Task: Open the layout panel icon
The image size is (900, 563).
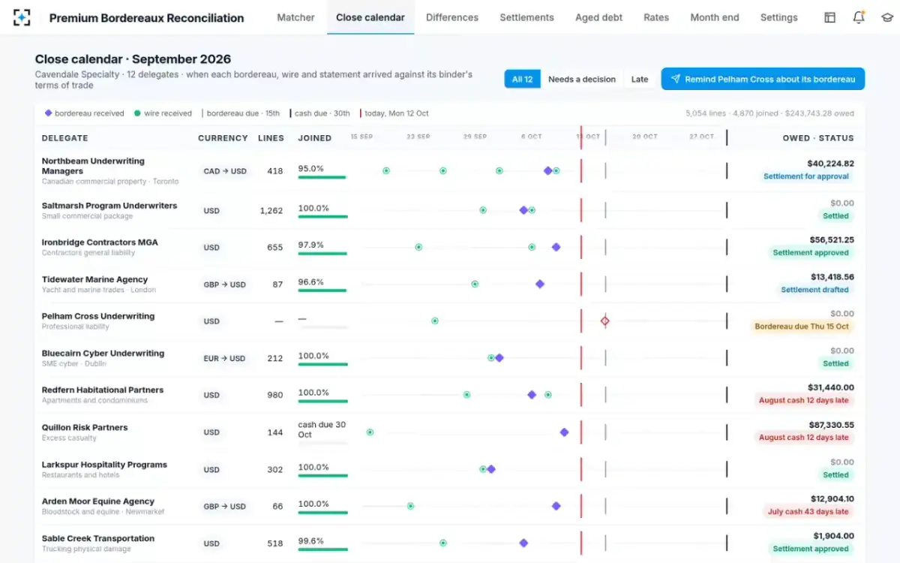Action: [829, 17]
